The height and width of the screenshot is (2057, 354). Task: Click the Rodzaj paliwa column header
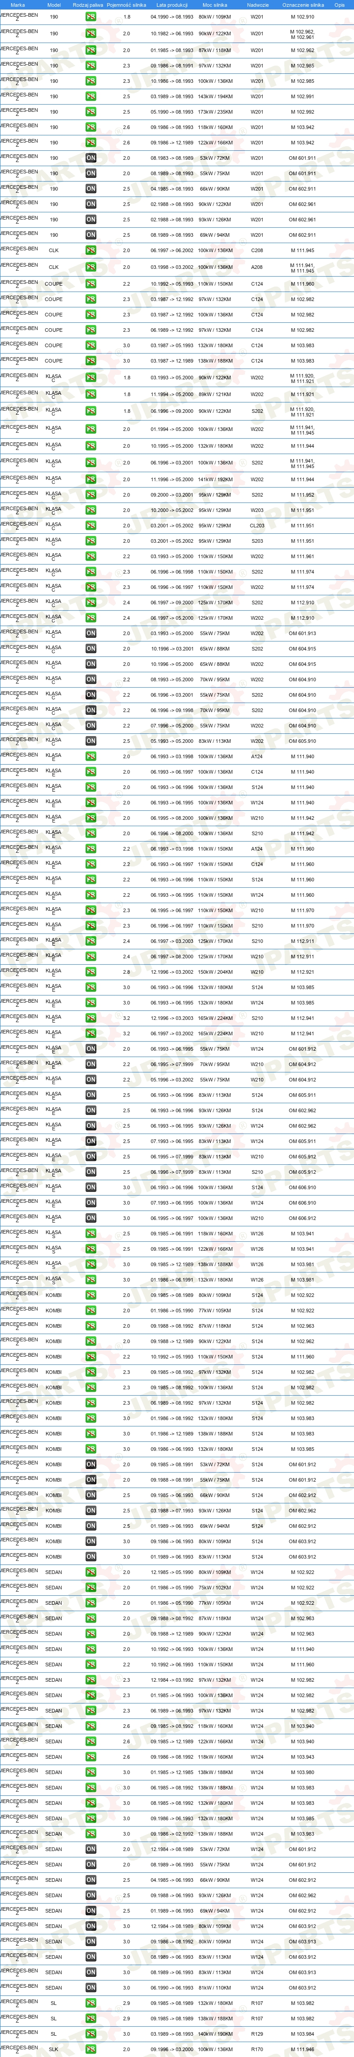(88, 5)
